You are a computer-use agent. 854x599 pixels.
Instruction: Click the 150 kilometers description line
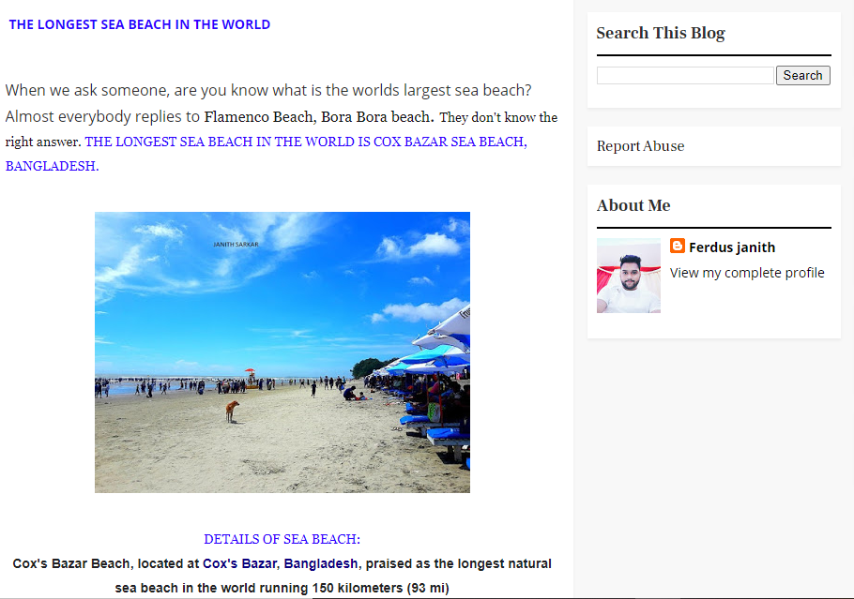tap(282, 588)
